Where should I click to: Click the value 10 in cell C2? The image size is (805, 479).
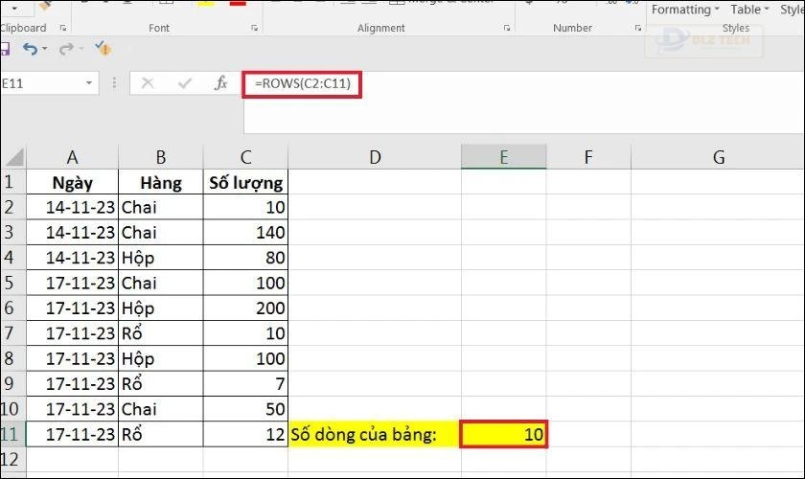246,208
